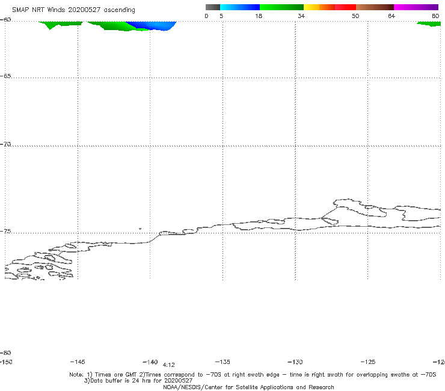Click the -125 longitude axis label
445x391 pixels.
click(368, 362)
